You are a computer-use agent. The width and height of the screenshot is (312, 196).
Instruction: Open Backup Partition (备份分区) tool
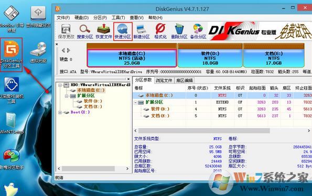(198, 31)
